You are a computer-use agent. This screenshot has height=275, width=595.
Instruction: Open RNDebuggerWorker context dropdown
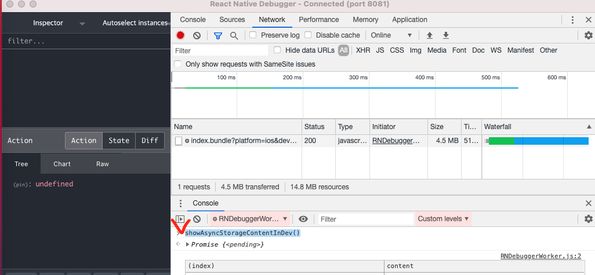coord(250,219)
